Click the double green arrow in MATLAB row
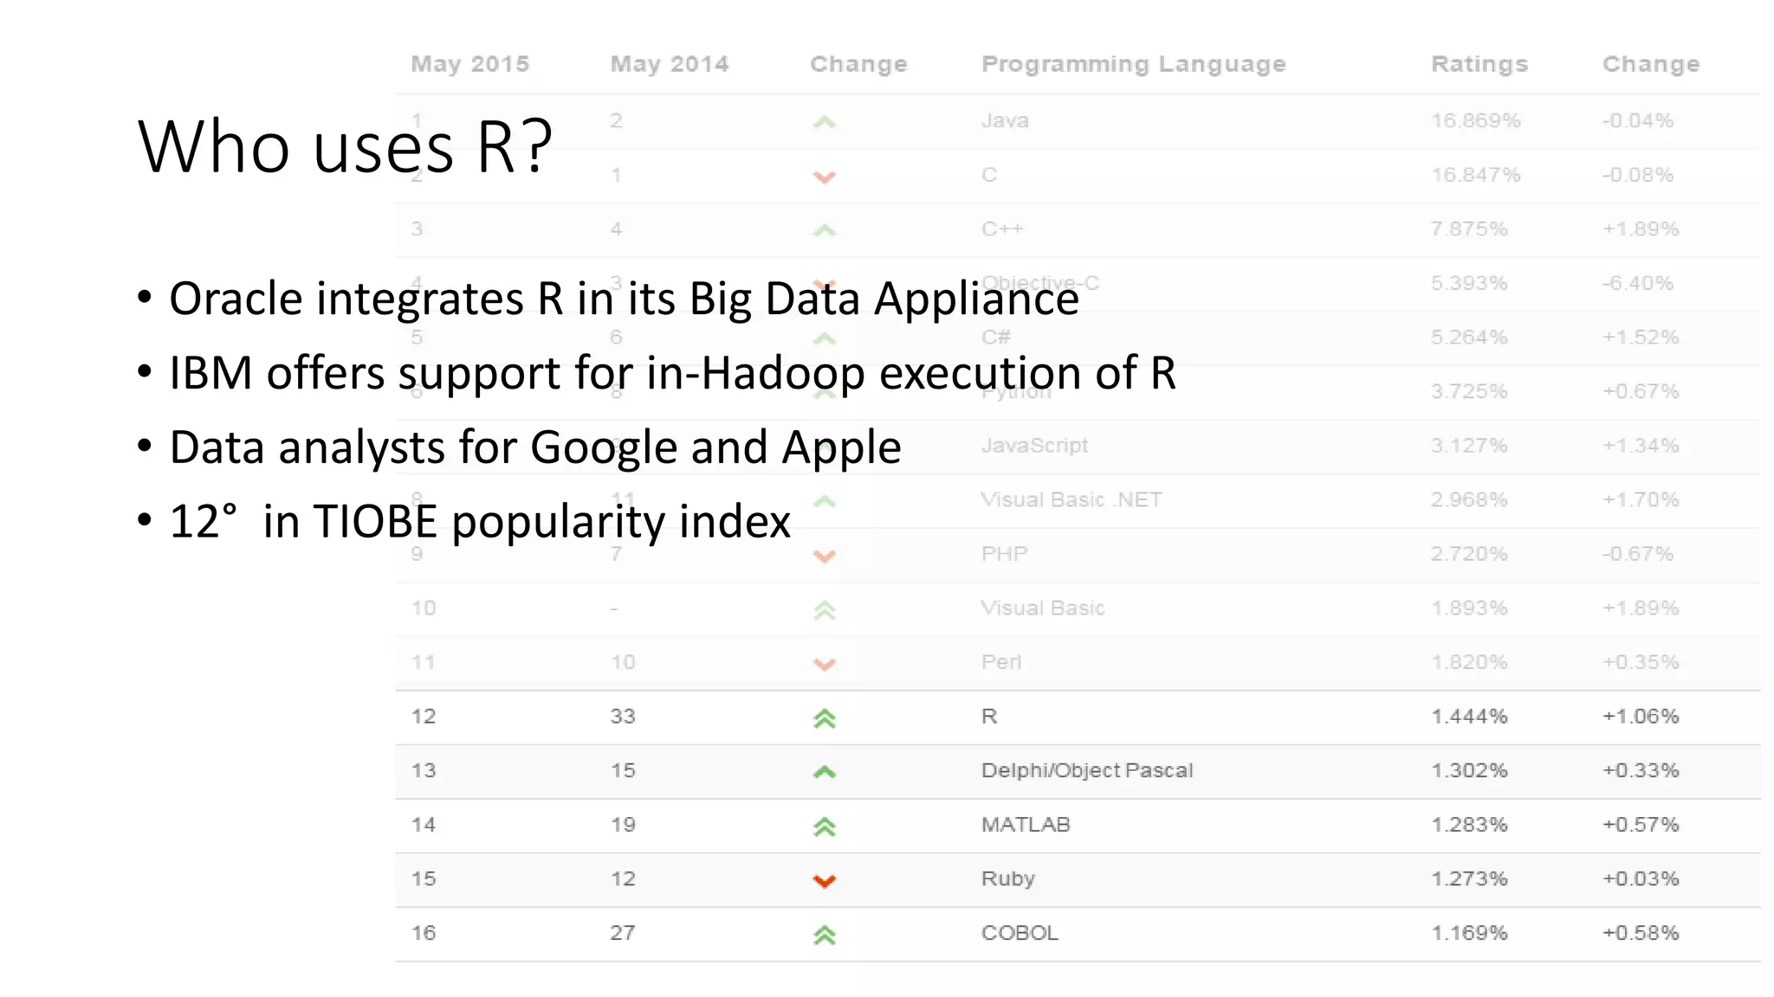Image resolution: width=1774 pixels, height=997 pixels. coord(825,827)
